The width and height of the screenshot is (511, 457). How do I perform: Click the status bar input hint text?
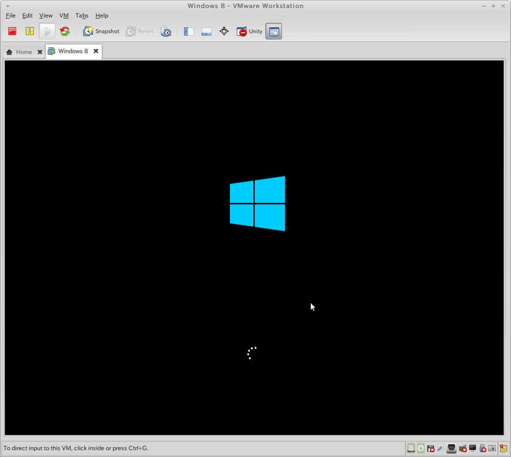click(76, 448)
